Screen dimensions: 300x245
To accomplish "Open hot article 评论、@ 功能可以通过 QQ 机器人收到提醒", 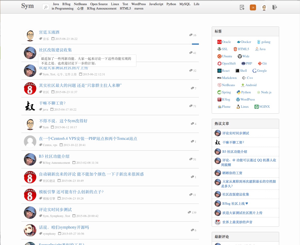I will [x=249, y=162].
